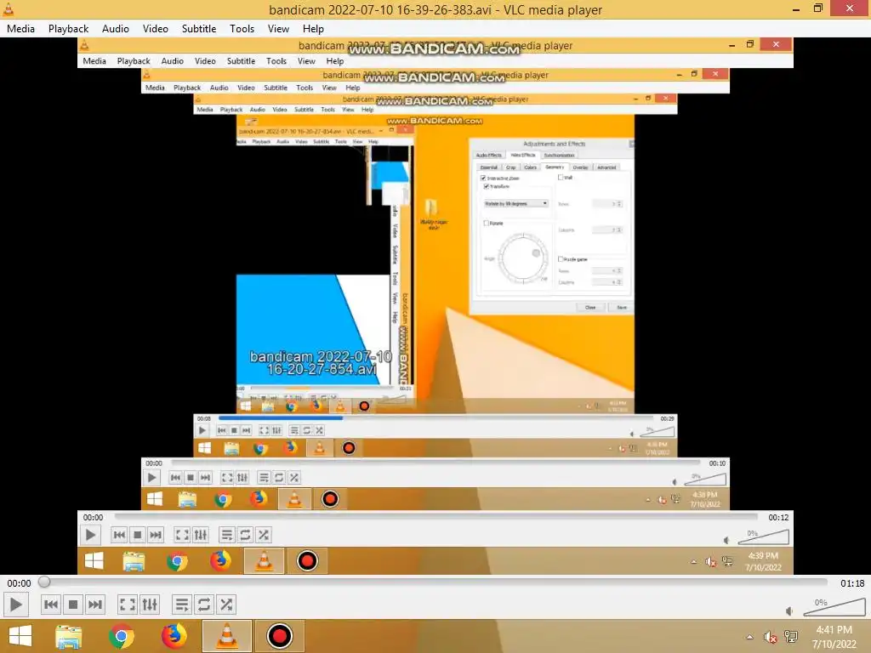Select Colors sub-tab in recorded dialog
This screenshot has height=653, width=871.
click(x=530, y=168)
